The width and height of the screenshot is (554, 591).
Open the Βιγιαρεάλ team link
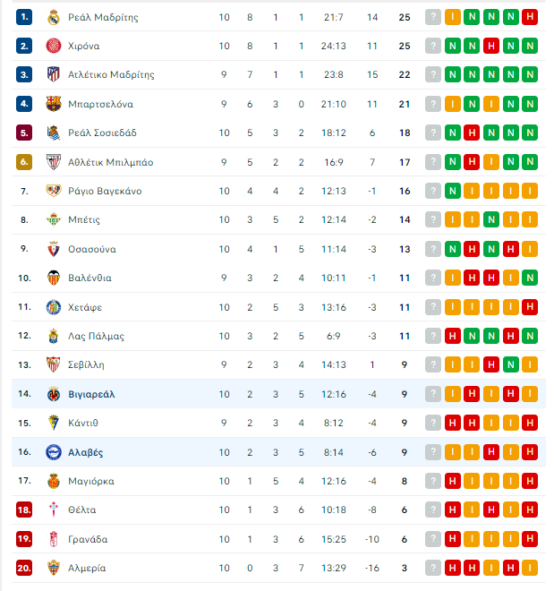click(91, 394)
